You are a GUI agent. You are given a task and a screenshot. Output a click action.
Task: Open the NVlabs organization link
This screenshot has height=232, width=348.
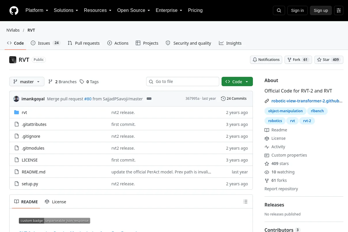pos(13,30)
